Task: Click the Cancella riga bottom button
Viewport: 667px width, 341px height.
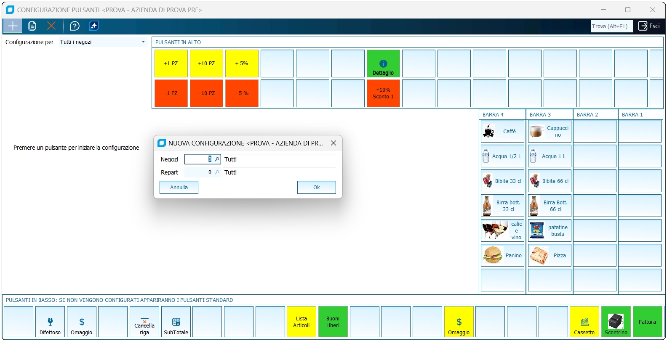Action: (144, 322)
